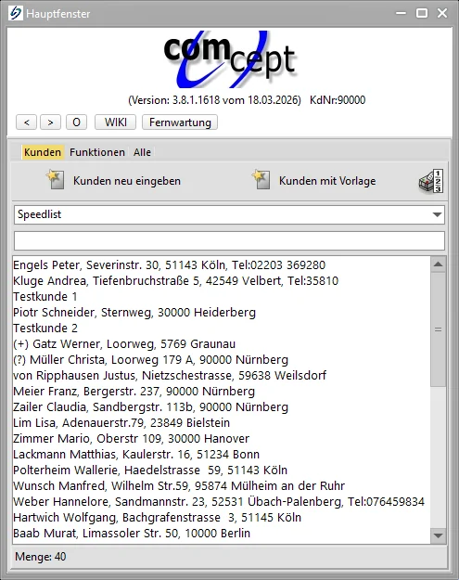
Task: Select Piotr Schneider, Sternweg entry
Action: 222,313
